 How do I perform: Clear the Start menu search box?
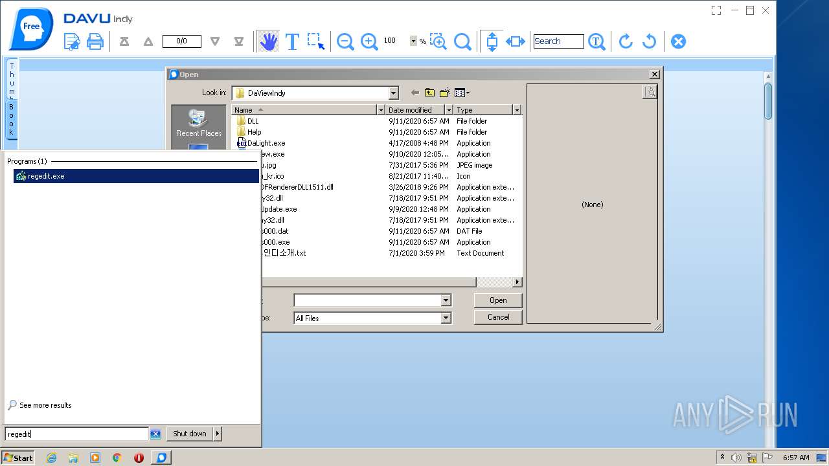point(155,434)
